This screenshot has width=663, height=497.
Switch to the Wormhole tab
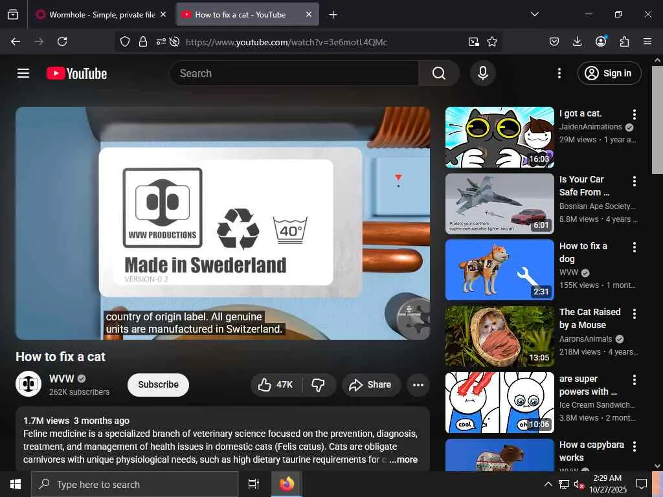point(101,14)
